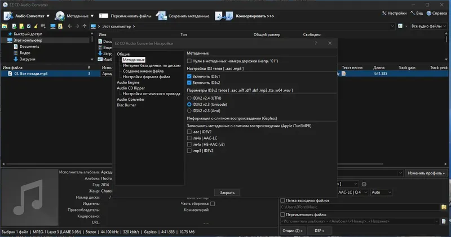
Task: Click the question mark in the settings dialog
Action: point(316,43)
